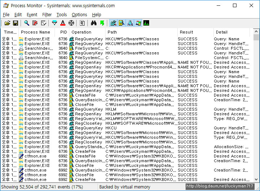Image resolution: width=260 pixels, height=191 pixels.
Task: Click HKCR\Applications\Procmon64 path in first RegOpenKey row
Action: coord(140,67)
